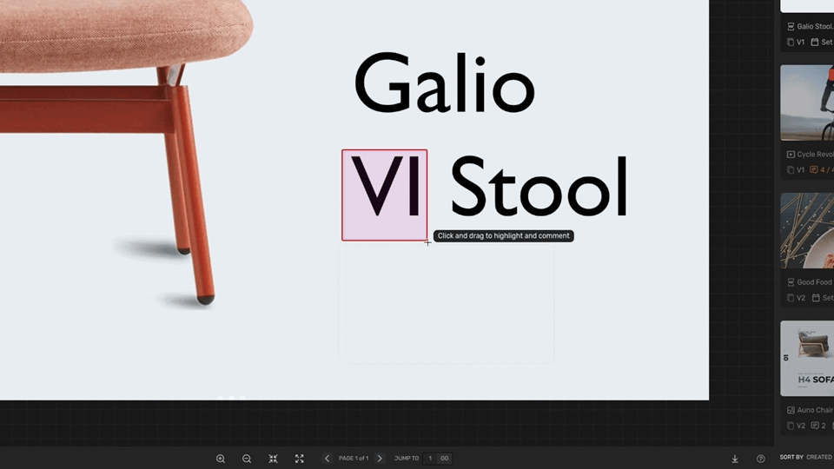Click the fit-to-screen collapse arrows icon

coord(273,459)
